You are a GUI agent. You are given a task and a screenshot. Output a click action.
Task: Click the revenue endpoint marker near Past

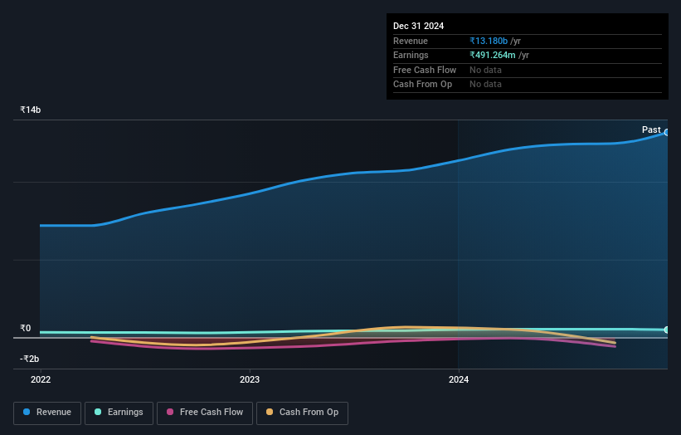[667, 133]
